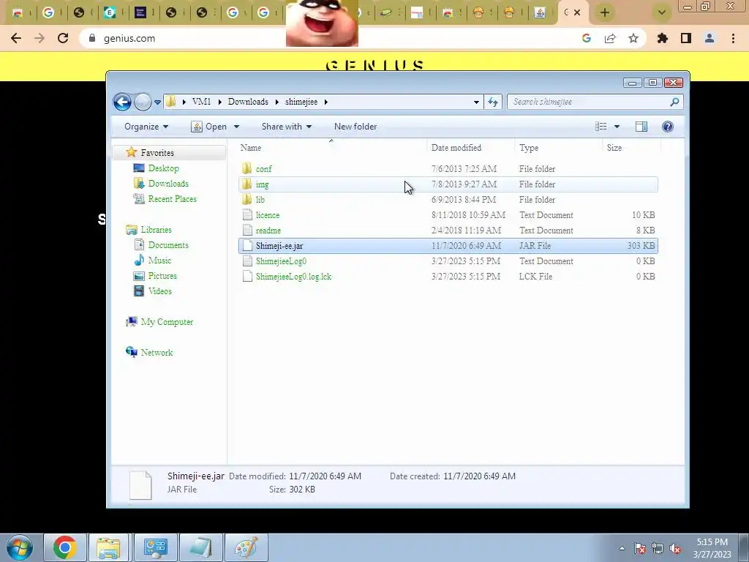Viewport: 749px width, 562px height.
Task: Open recent locations dropdown beside navigation arrows
Action: click(157, 102)
